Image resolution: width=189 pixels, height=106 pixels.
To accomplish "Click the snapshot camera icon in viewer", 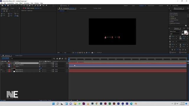I will [x=92, y=53].
